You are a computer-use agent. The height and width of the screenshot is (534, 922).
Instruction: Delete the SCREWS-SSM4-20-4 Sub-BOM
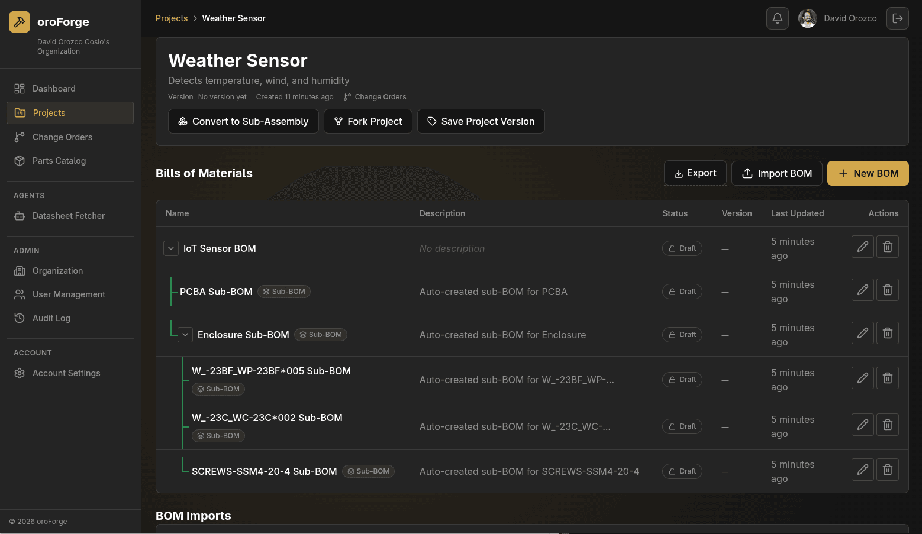888,470
